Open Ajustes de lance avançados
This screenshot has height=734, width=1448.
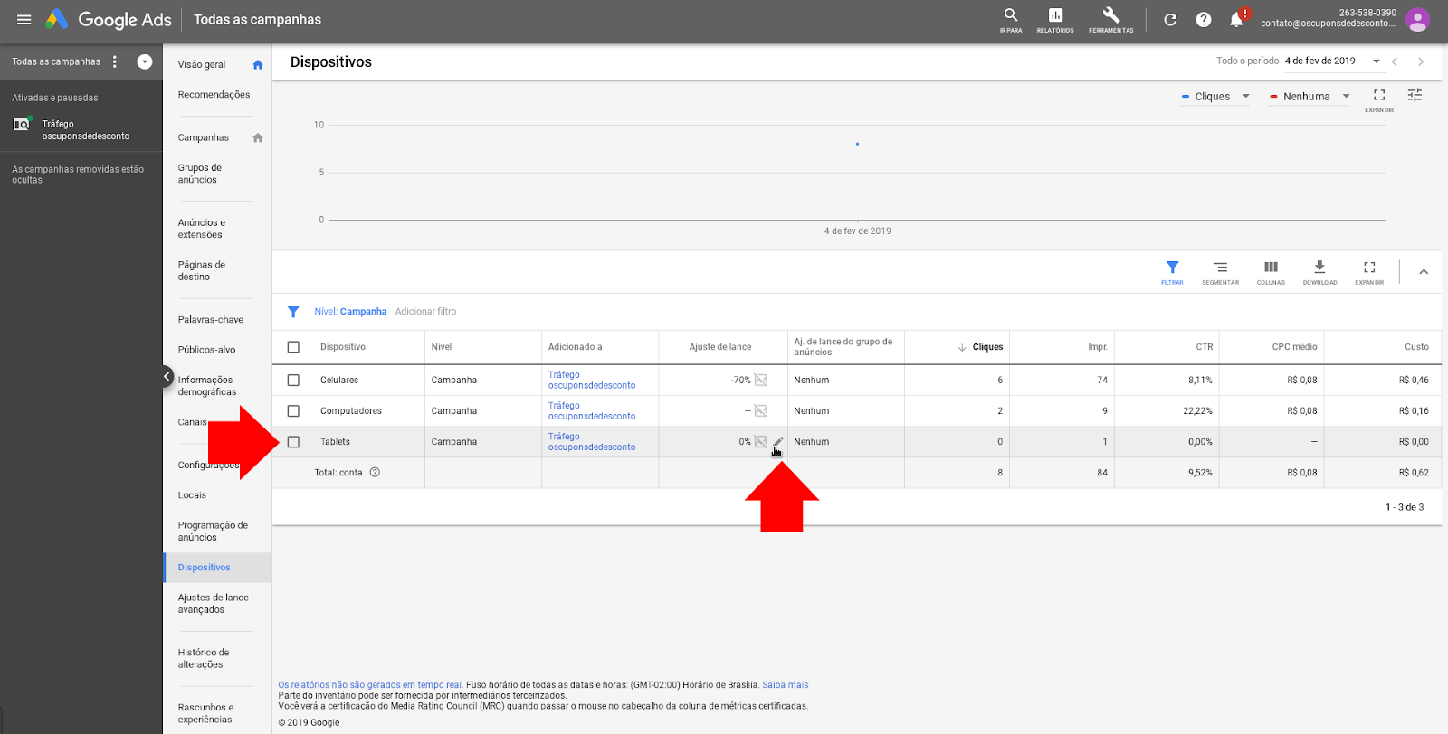[x=213, y=604]
